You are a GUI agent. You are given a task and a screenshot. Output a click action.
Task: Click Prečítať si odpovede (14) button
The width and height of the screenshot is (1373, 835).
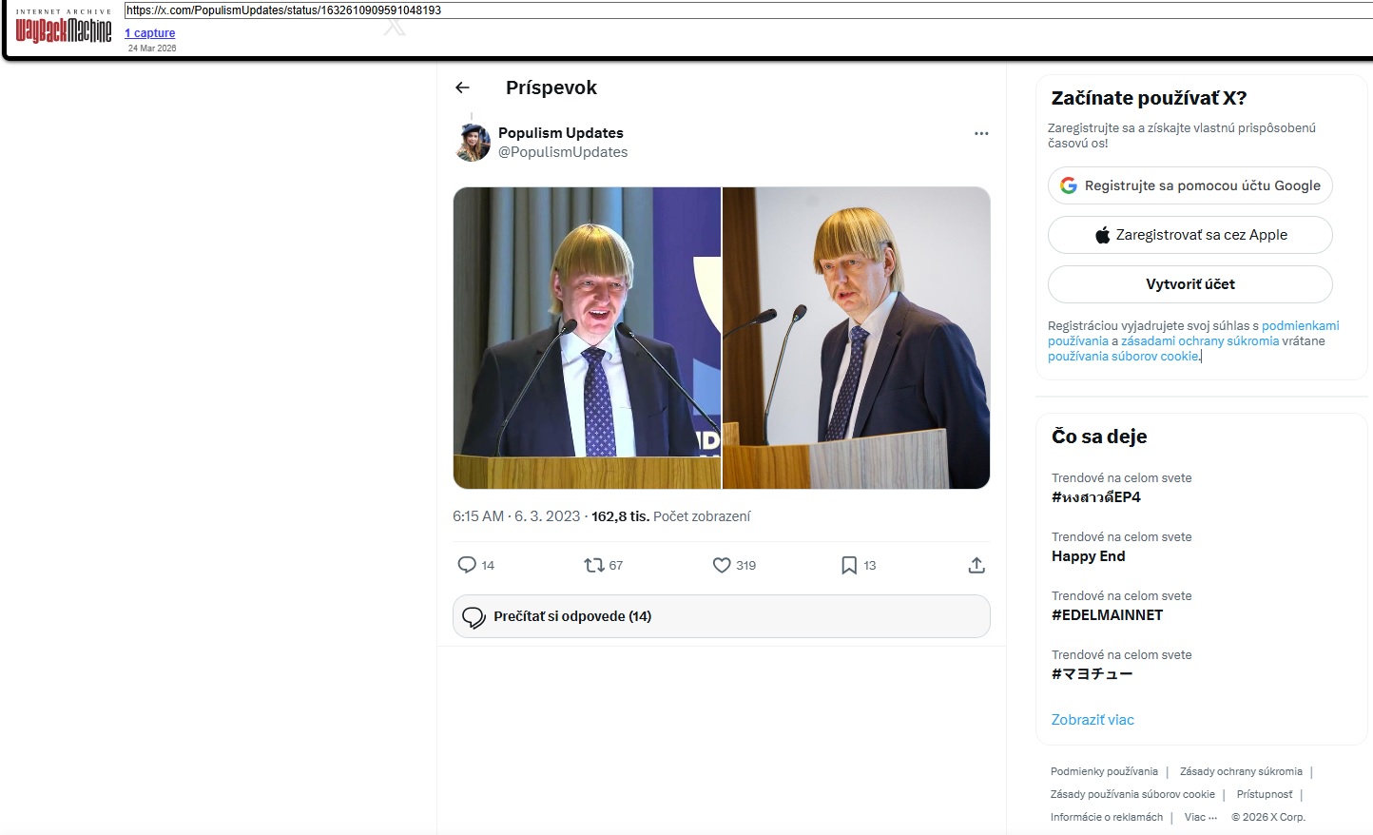(721, 616)
